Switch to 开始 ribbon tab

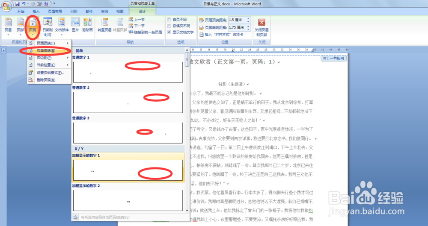(21, 12)
